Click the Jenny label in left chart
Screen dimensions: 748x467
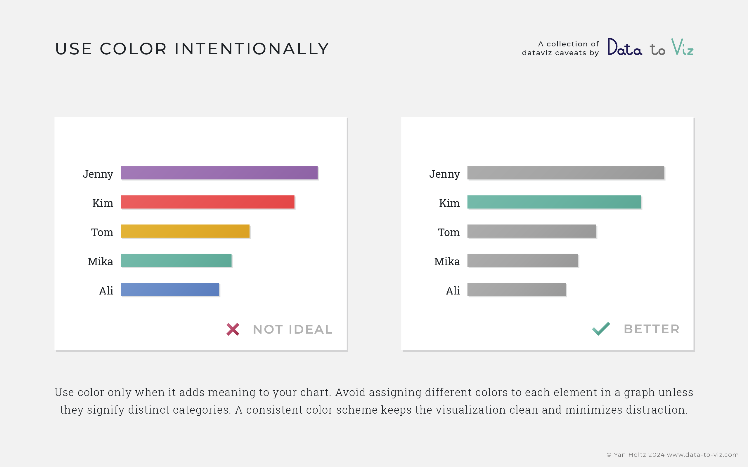98,174
